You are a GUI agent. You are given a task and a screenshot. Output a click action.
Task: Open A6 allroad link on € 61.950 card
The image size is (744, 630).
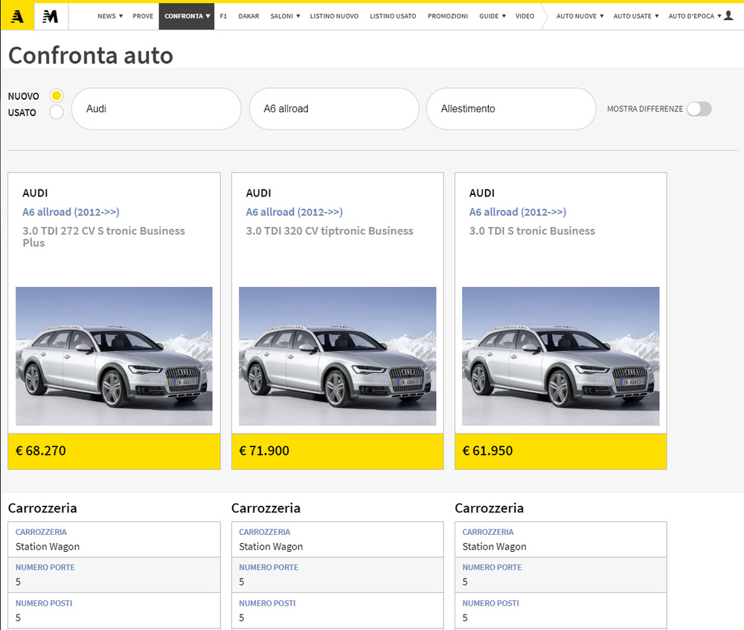(518, 212)
